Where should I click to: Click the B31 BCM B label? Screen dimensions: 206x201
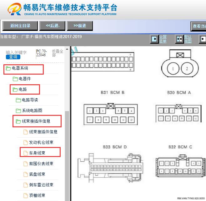point(113,92)
